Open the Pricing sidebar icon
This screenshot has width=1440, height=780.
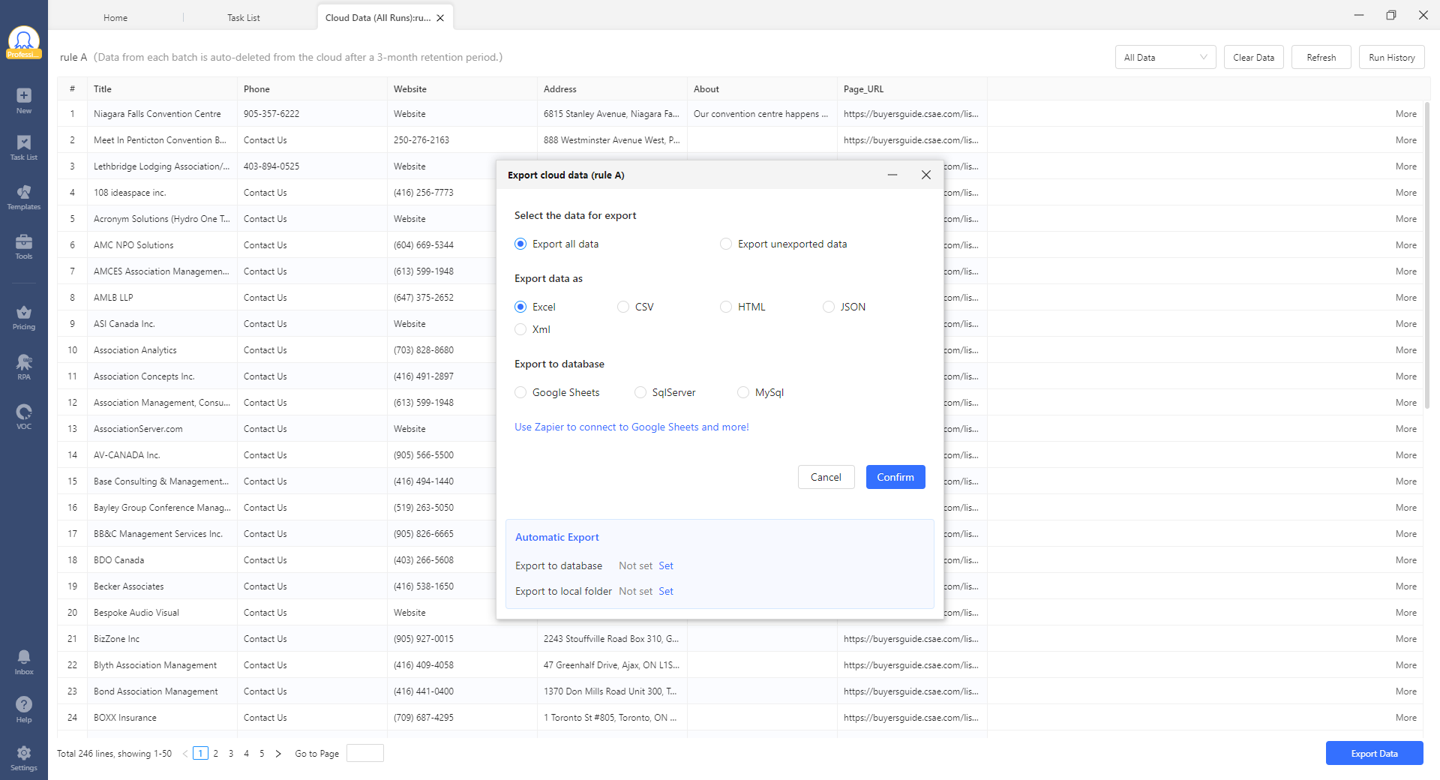coord(24,317)
